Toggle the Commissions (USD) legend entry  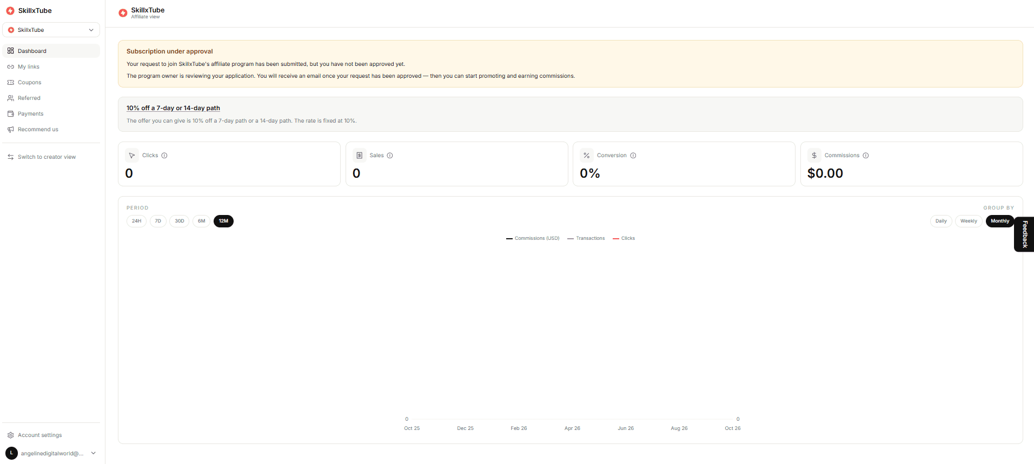(533, 238)
